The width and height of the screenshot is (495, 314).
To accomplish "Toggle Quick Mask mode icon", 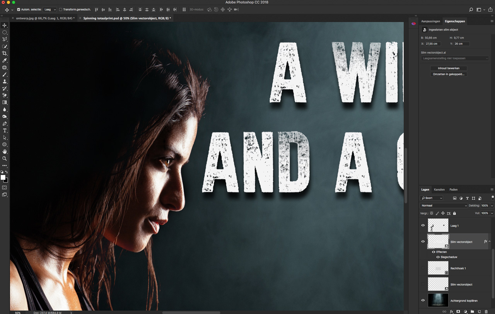I will [5, 188].
